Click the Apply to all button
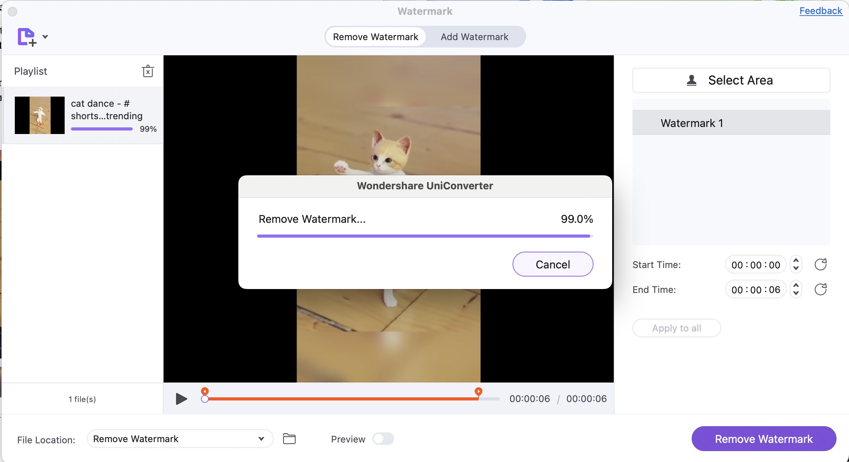Viewport: 849px width, 462px height. coord(676,328)
